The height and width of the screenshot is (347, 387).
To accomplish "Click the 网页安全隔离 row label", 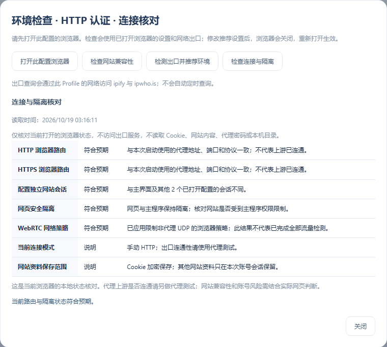I will click(x=36, y=209).
